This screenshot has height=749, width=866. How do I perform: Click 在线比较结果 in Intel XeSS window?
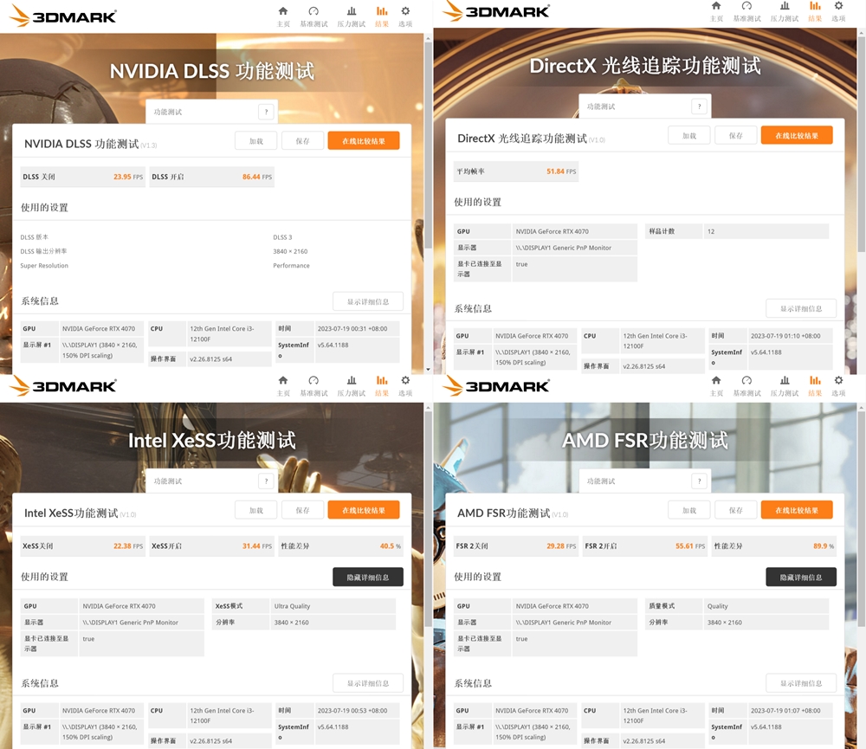364,510
